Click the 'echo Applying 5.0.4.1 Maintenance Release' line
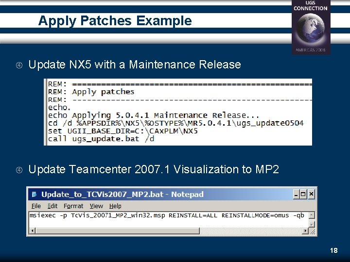 (x=154, y=115)
